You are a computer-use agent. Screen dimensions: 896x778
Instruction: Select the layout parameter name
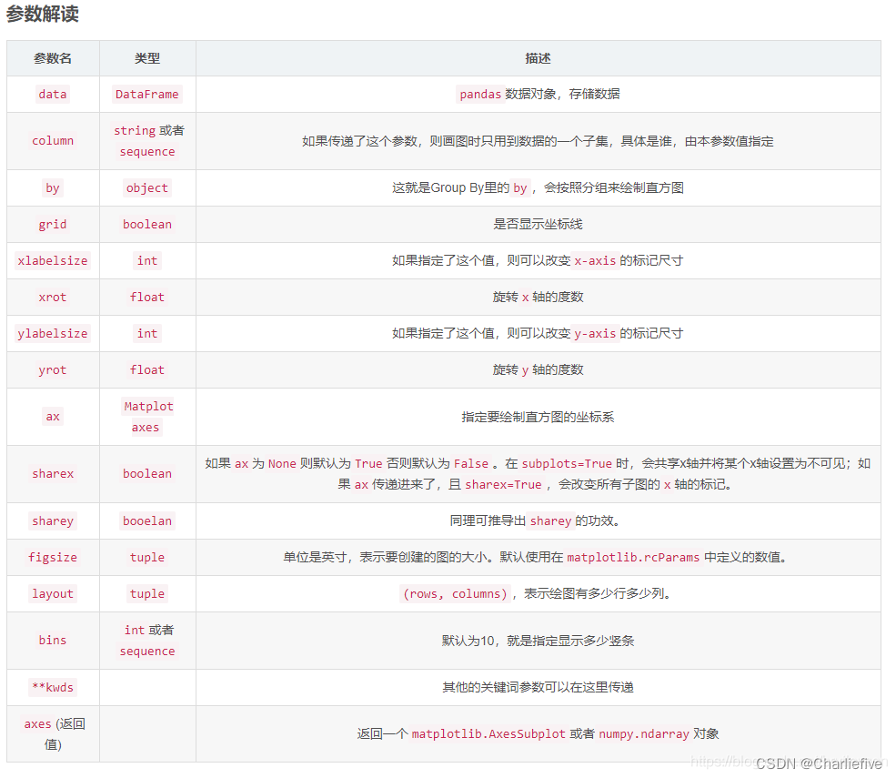52,593
